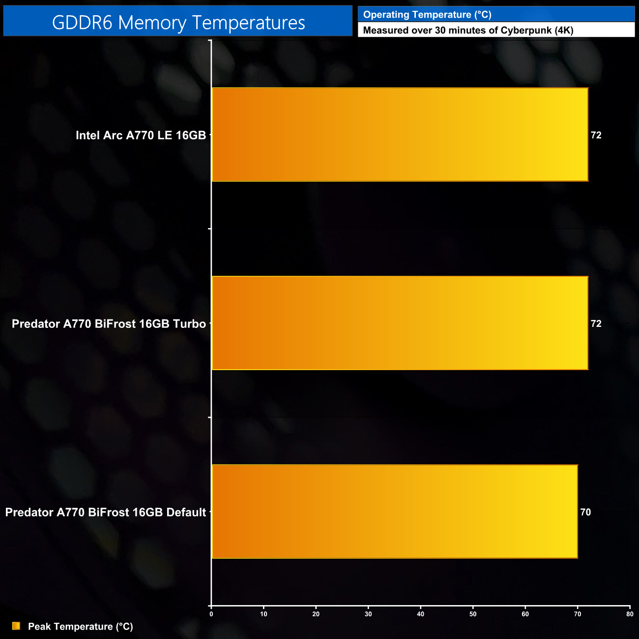Click the 72 value beside Intel Arc bar
This screenshot has width=639, height=639.
pyautogui.click(x=596, y=135)
